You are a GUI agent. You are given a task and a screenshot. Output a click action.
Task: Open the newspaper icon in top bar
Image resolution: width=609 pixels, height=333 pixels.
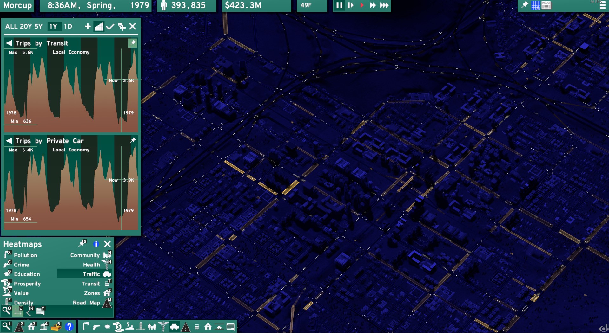pos(546,5)
